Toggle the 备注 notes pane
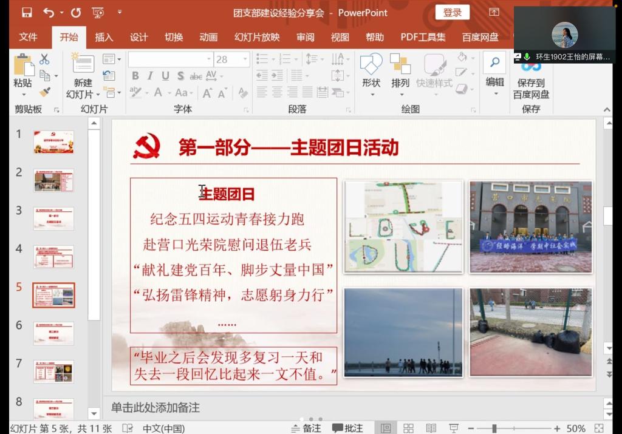The width and height of the screenshot is (622, 434). tap(306, 429)
